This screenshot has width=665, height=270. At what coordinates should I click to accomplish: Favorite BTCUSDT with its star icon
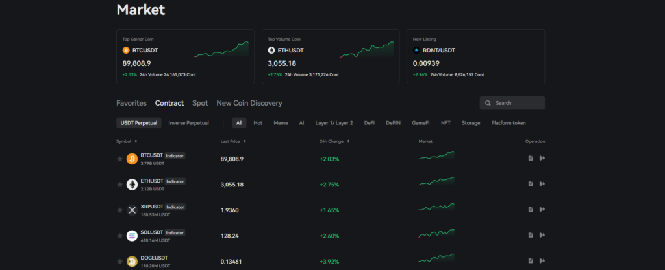click(120, 159)
